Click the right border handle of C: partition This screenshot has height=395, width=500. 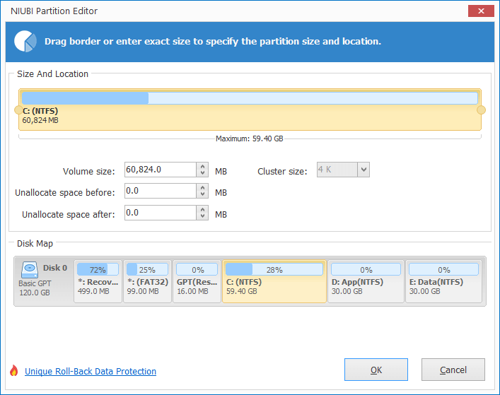click(x=481, y=110)
